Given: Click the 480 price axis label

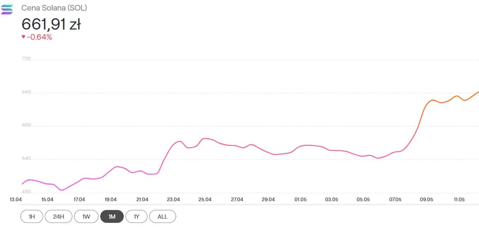Looking at the screenshot, I should click(26, 192).
